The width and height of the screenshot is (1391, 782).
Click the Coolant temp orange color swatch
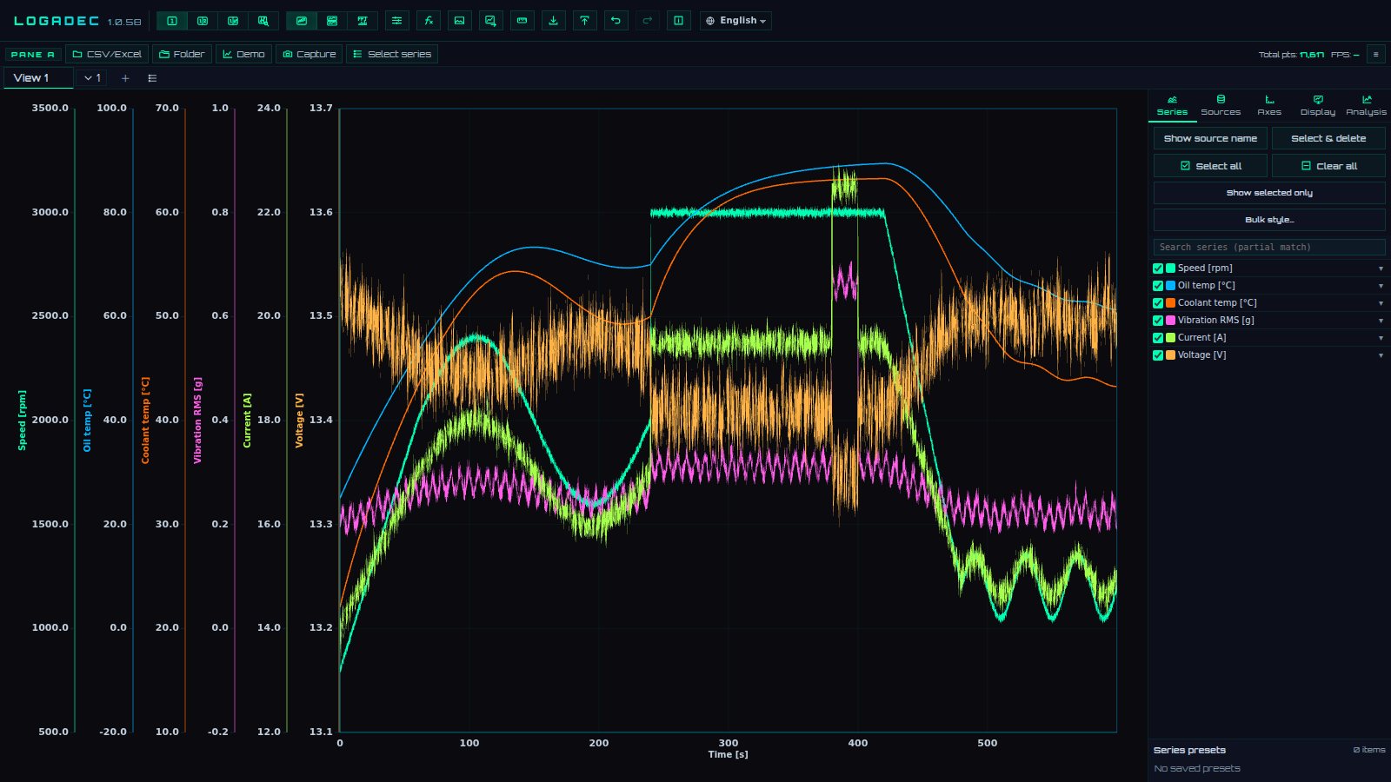(x=1170, y=303)
